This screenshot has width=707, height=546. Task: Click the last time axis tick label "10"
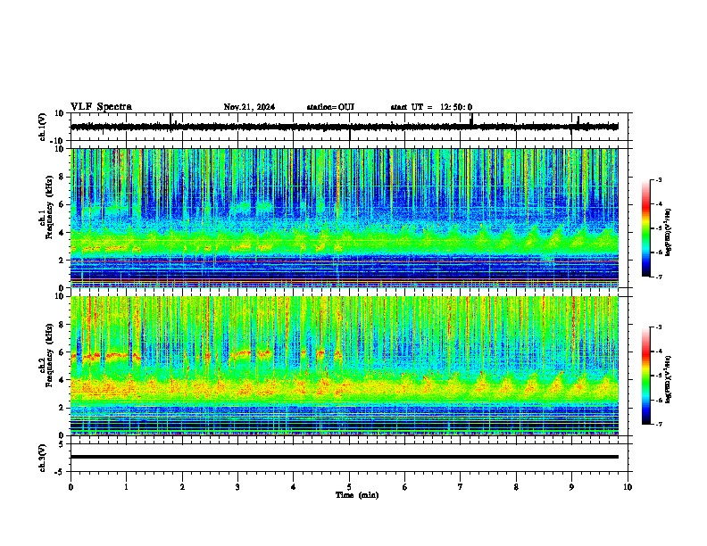(628, 487)
